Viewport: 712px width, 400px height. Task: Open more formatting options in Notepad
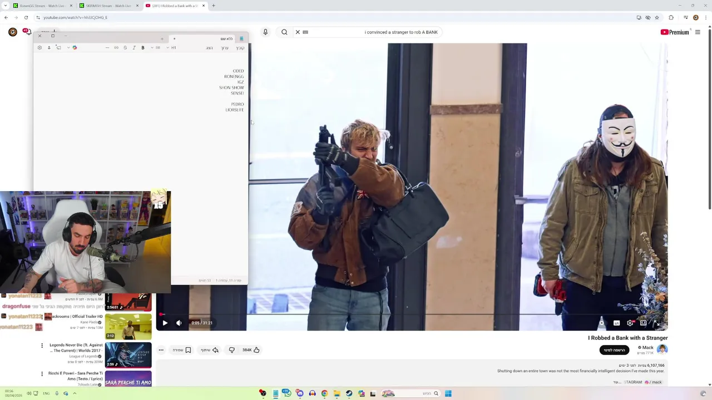click(107, 48)
